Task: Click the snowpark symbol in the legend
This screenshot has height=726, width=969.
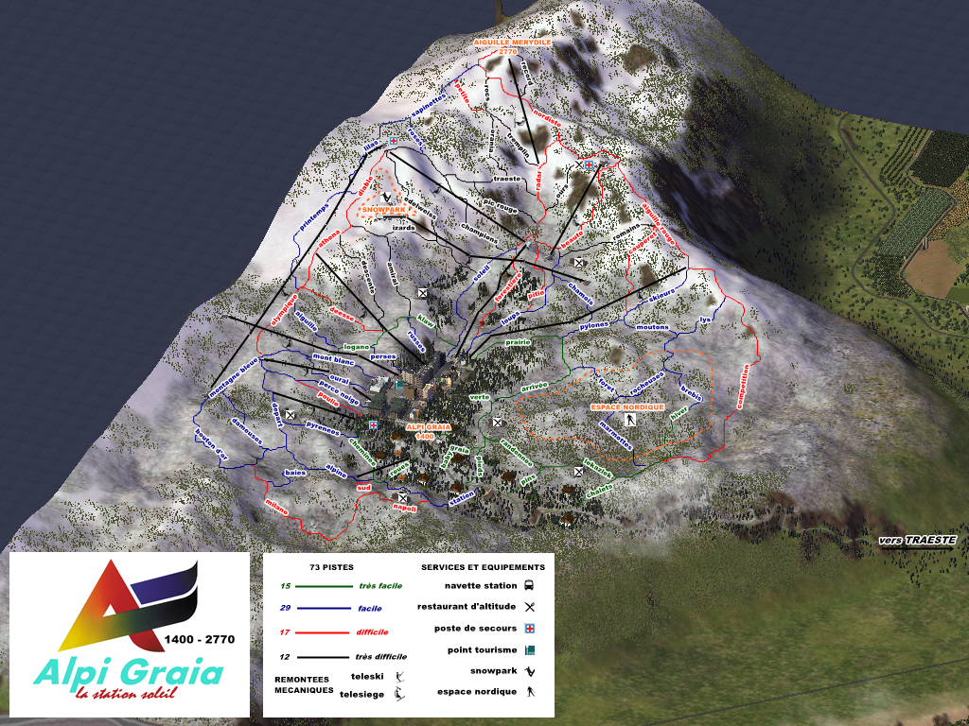Action: pyautogui.click(x=530, y=671)
